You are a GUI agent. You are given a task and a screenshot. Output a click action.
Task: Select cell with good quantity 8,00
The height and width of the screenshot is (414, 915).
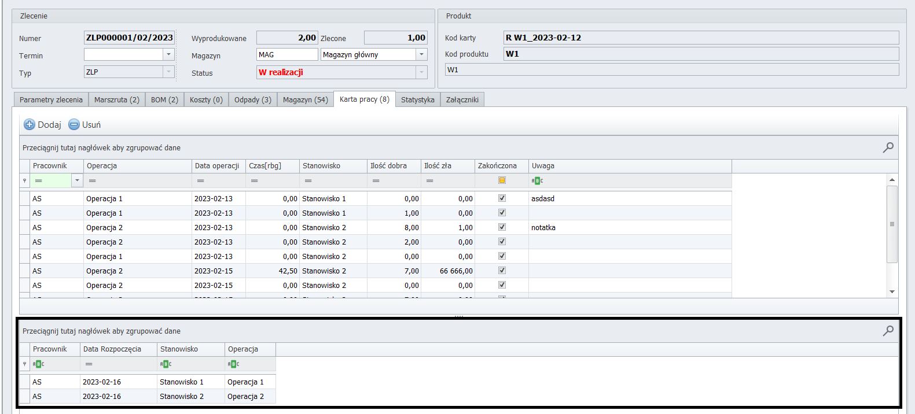click(394, 227)
